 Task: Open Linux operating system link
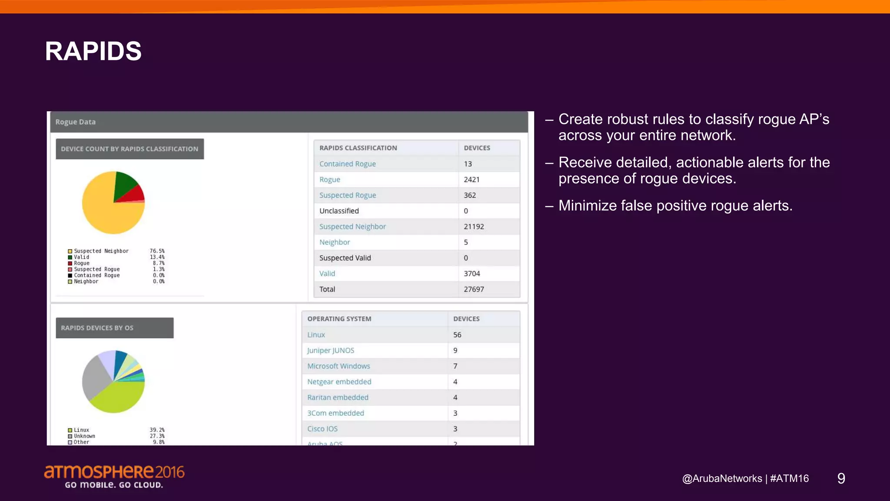pyautogui.click(x=315, y=335)
